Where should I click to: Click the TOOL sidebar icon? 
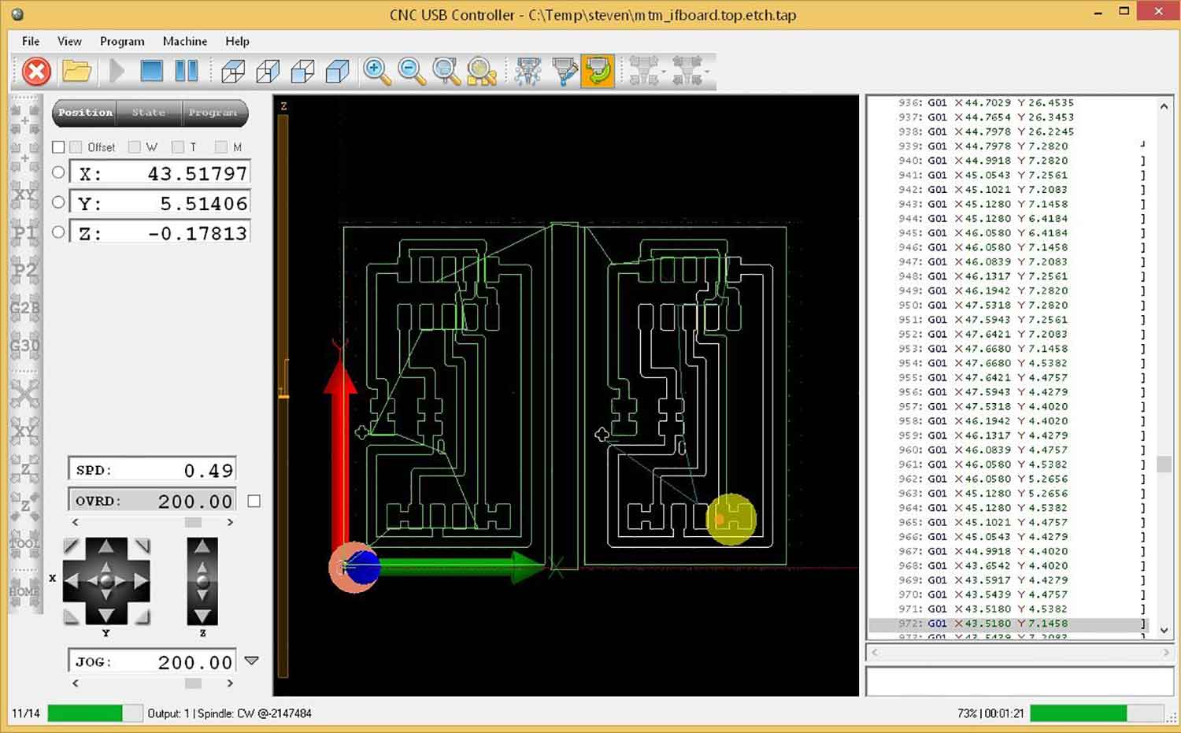24,543
